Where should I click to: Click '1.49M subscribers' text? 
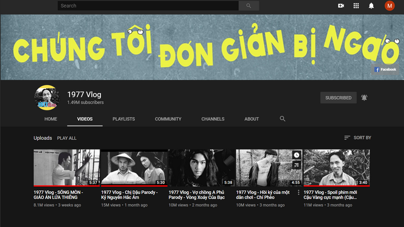(x=85, y=102)
